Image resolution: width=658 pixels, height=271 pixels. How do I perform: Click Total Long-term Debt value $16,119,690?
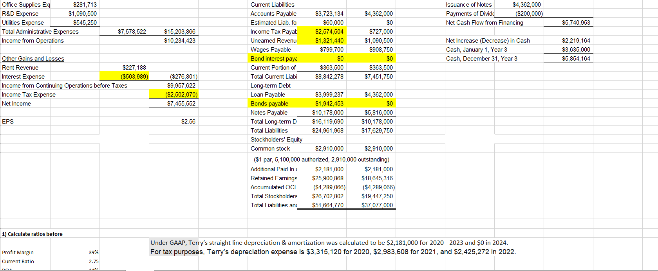[328, 122]
